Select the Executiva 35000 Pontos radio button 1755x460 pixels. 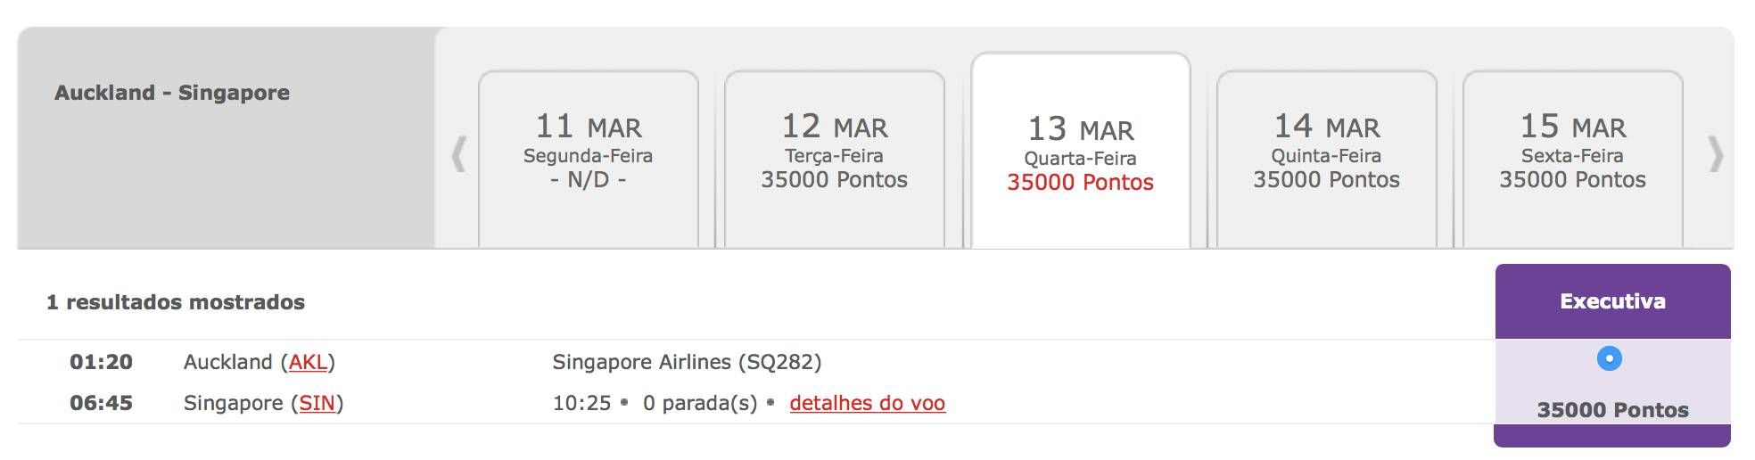(1610, 358)
